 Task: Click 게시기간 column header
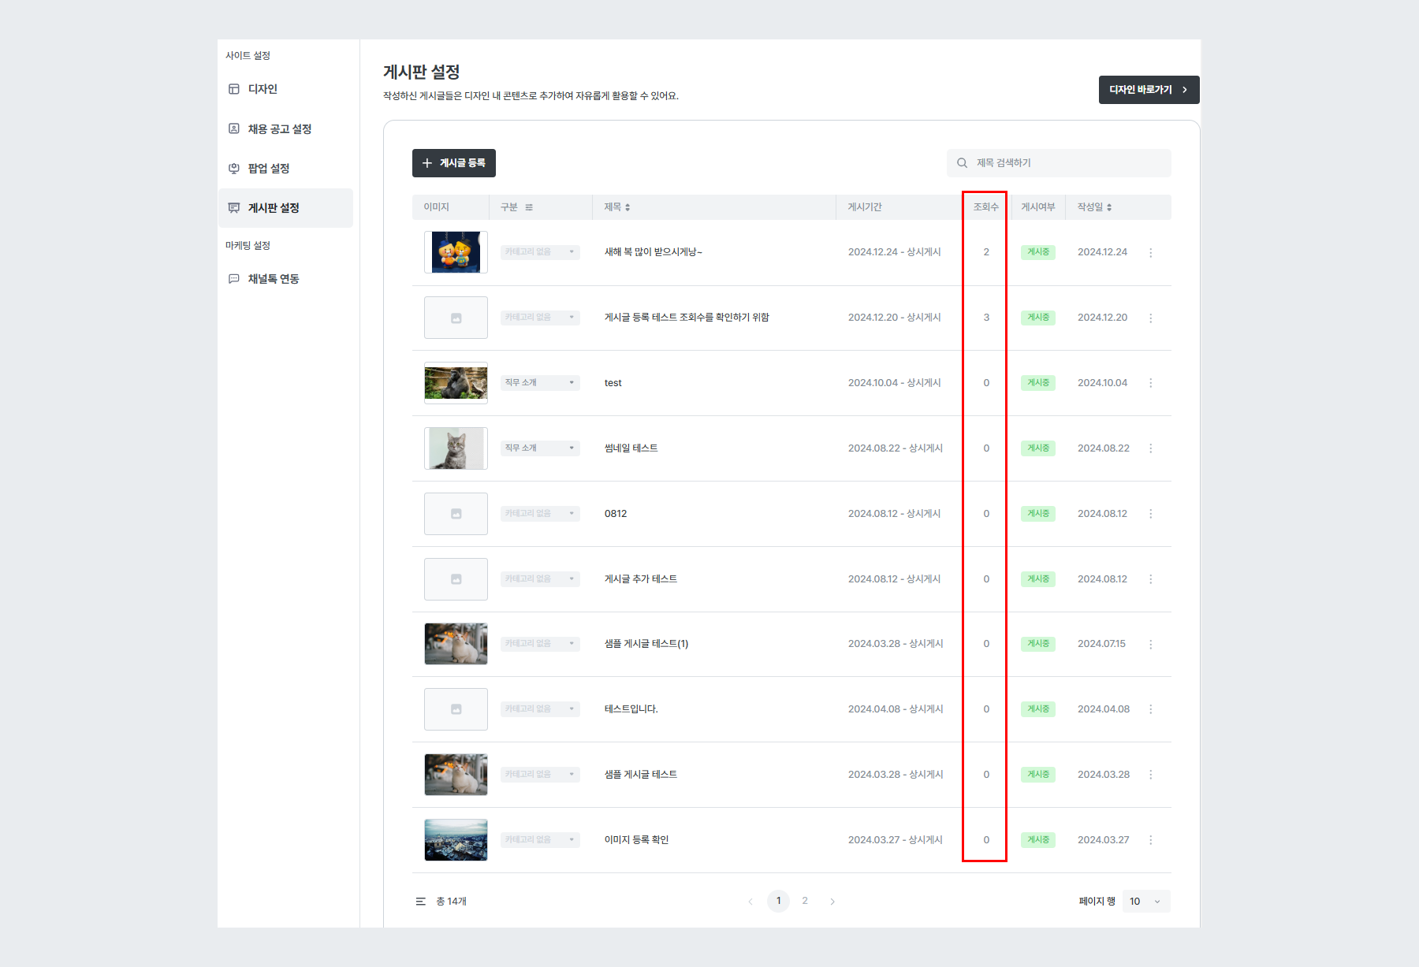tap(865, 207)
